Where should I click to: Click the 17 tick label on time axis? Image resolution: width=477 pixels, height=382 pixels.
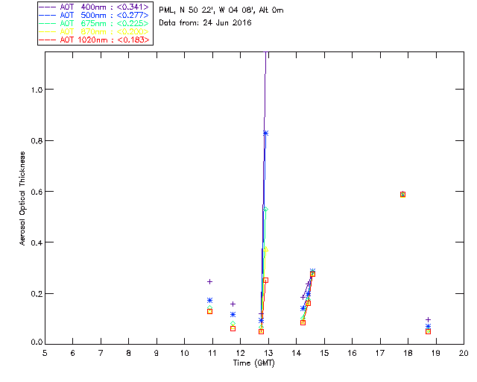380,353
